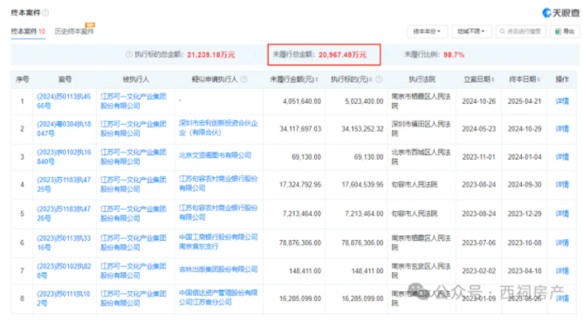Screen dimensions: 583x321
Task: Click closing date 2025-04-21
Action: tap(525, 101)
